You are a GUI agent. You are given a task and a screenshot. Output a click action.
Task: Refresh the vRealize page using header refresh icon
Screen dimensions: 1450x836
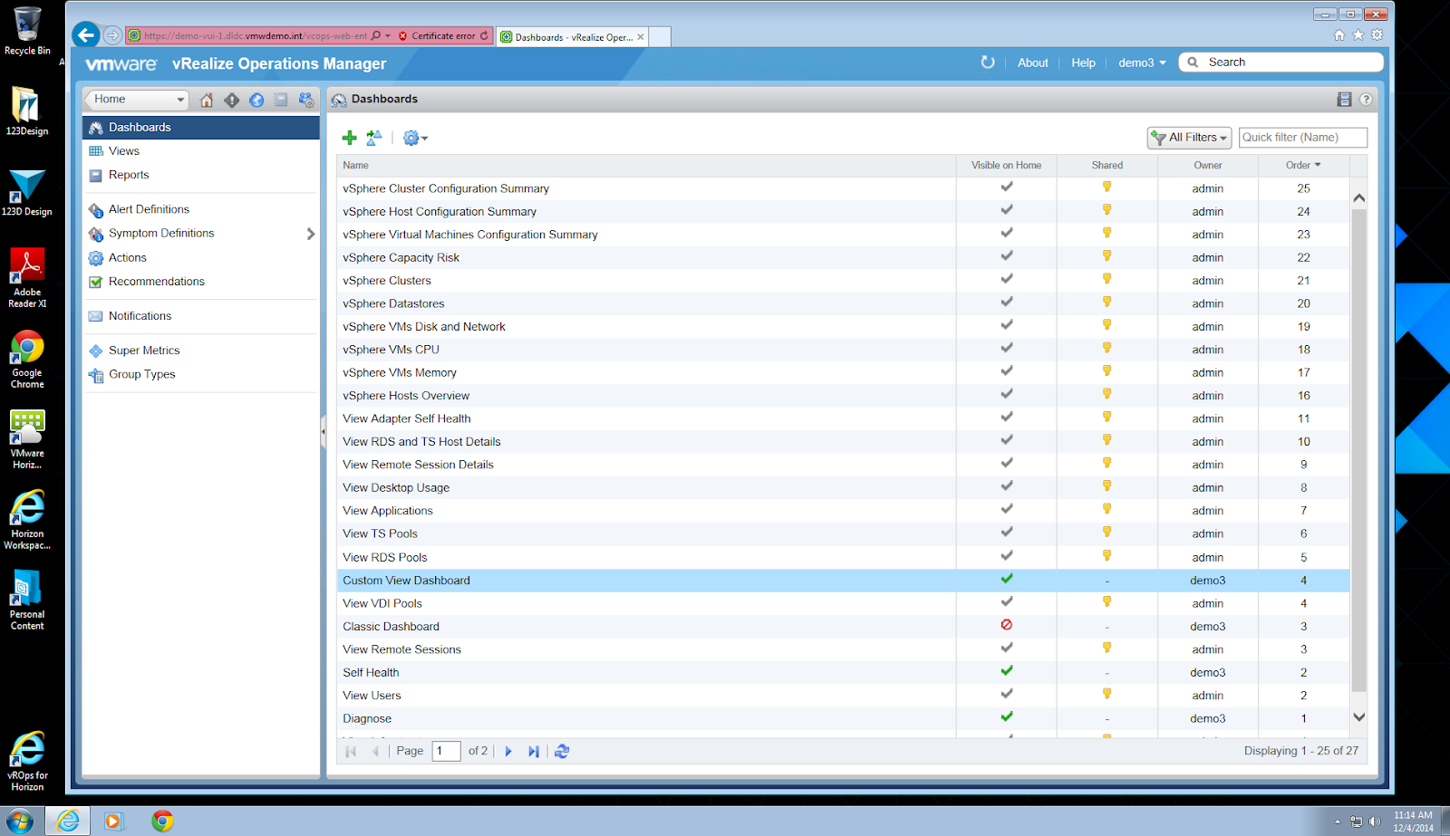pyautogui.click(x=988, y=62)
